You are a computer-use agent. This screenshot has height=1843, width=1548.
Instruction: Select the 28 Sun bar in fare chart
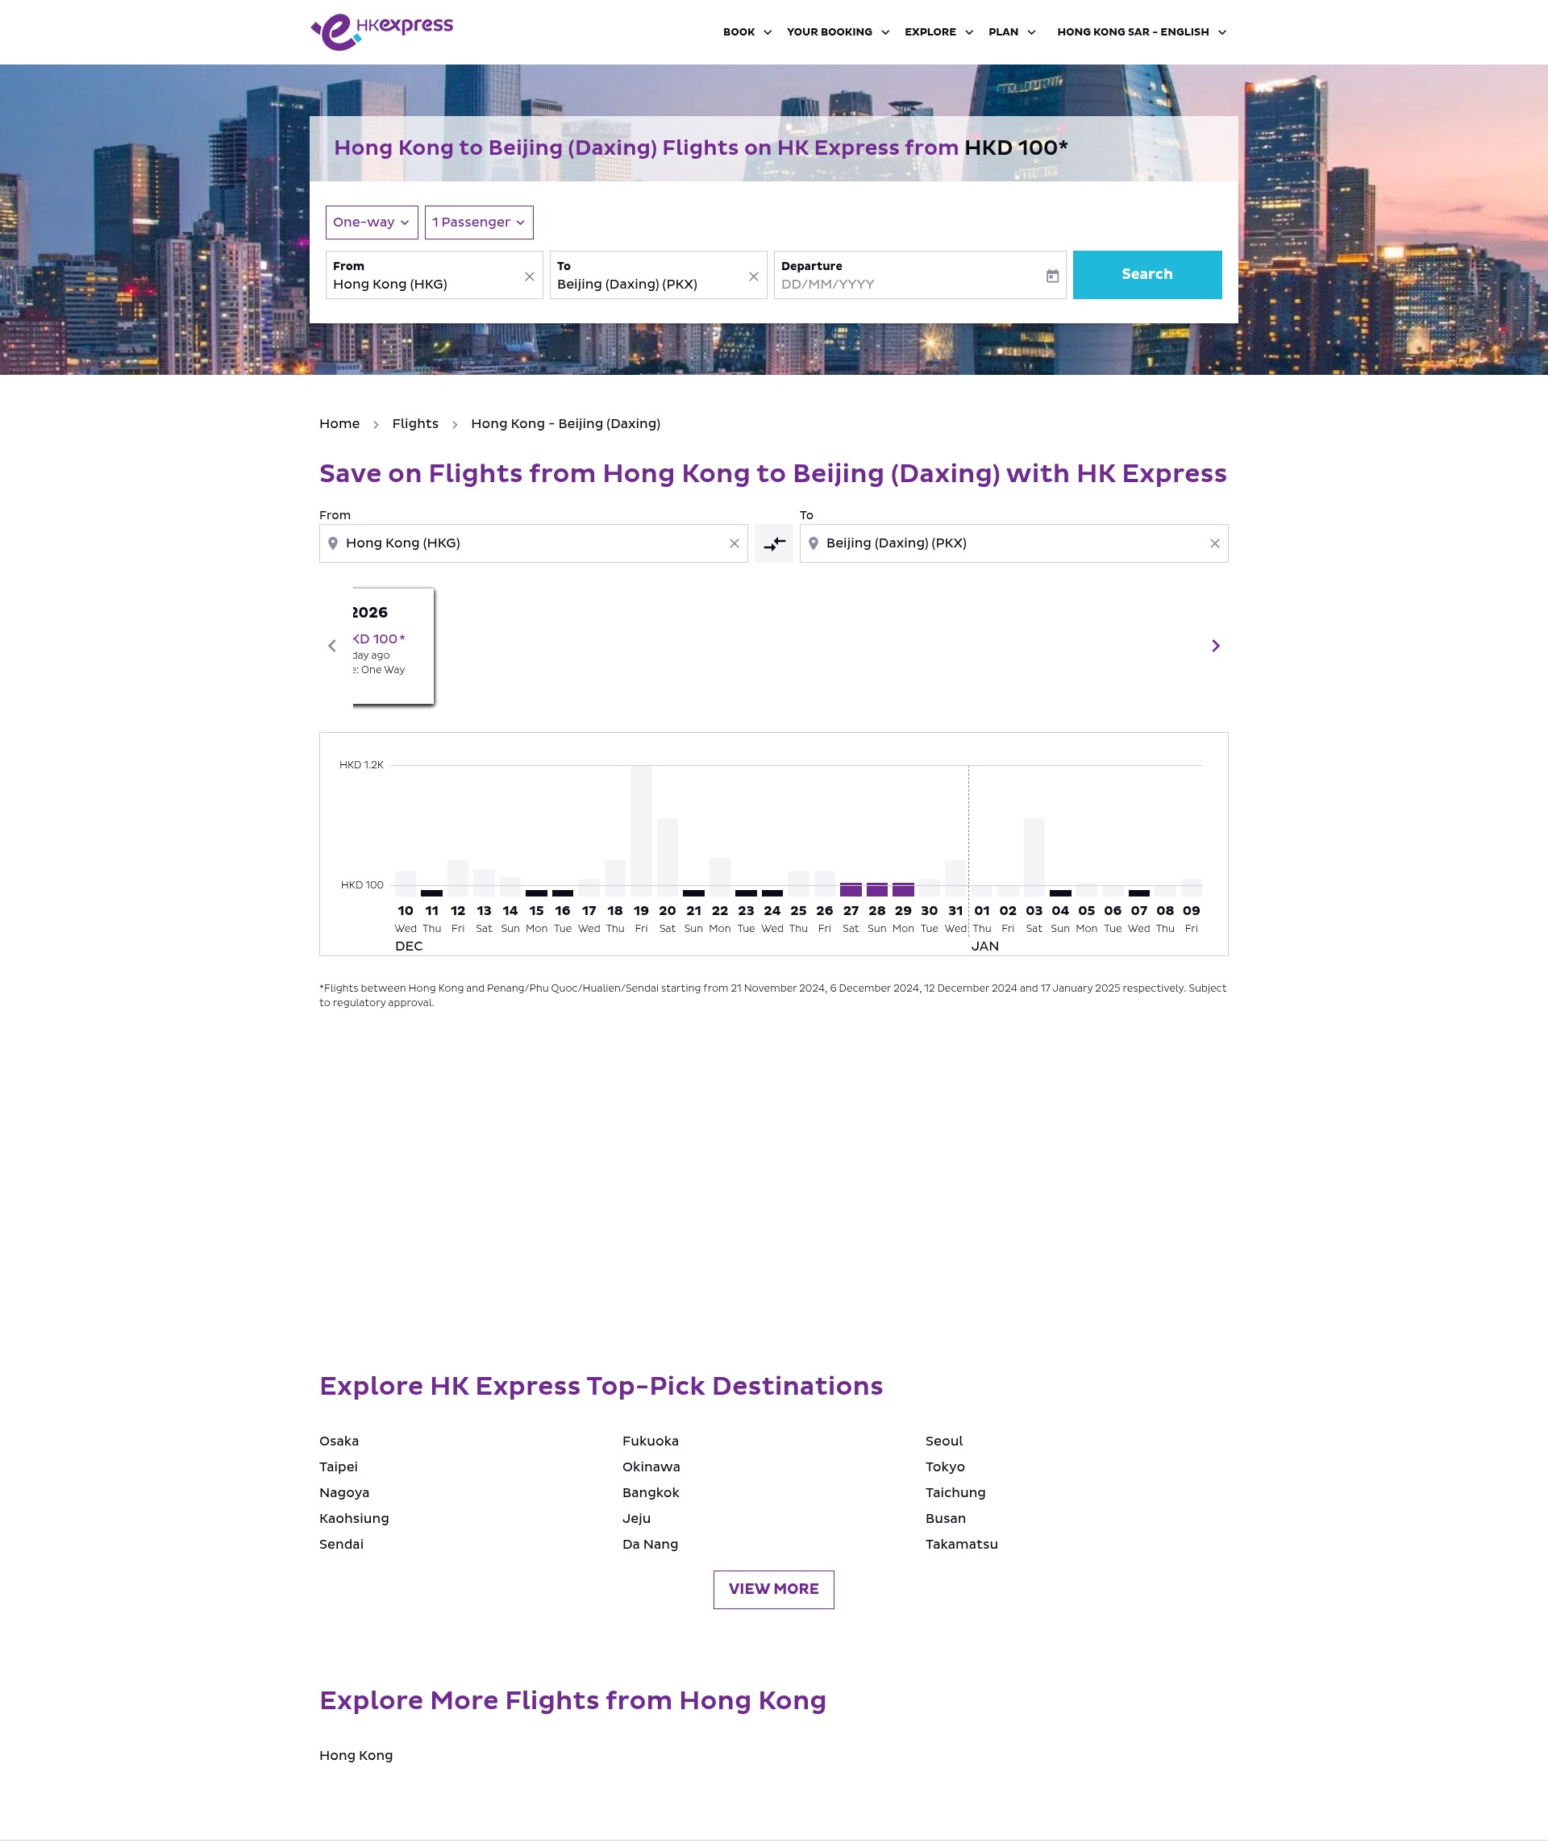point(876,889)
